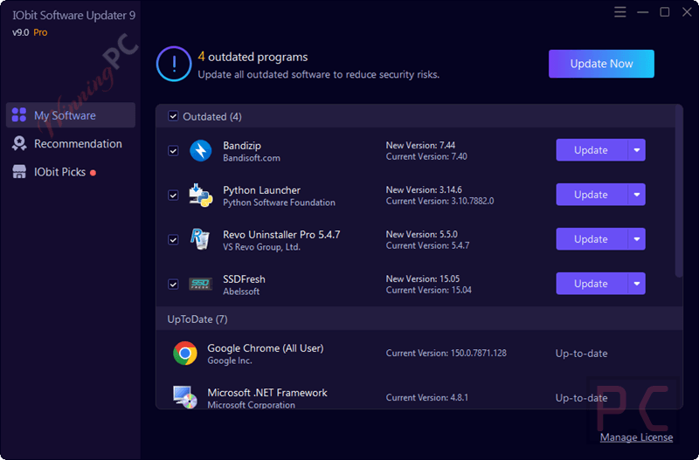Click the .NET Current Version: 4.8.1 text
This screenshot has width=699, height=460.
pos(426,398)
